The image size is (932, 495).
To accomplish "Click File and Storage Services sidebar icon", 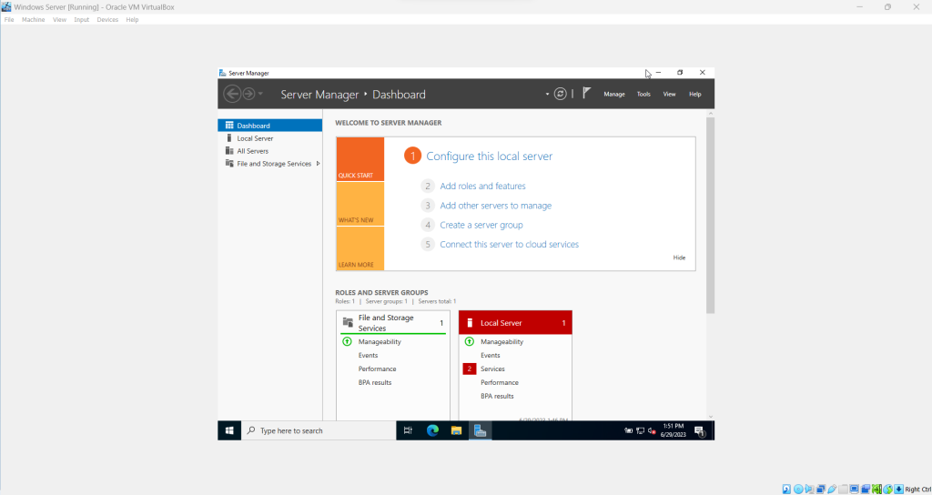I will [x=229, y=164].
